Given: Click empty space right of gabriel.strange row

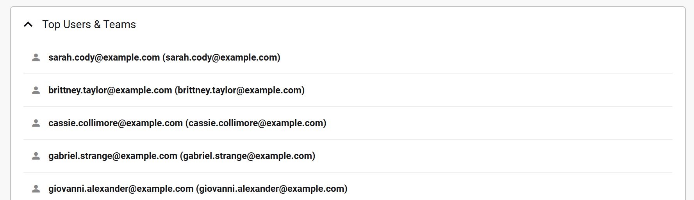Looking at the screenshot, I should tap(488, 156).
